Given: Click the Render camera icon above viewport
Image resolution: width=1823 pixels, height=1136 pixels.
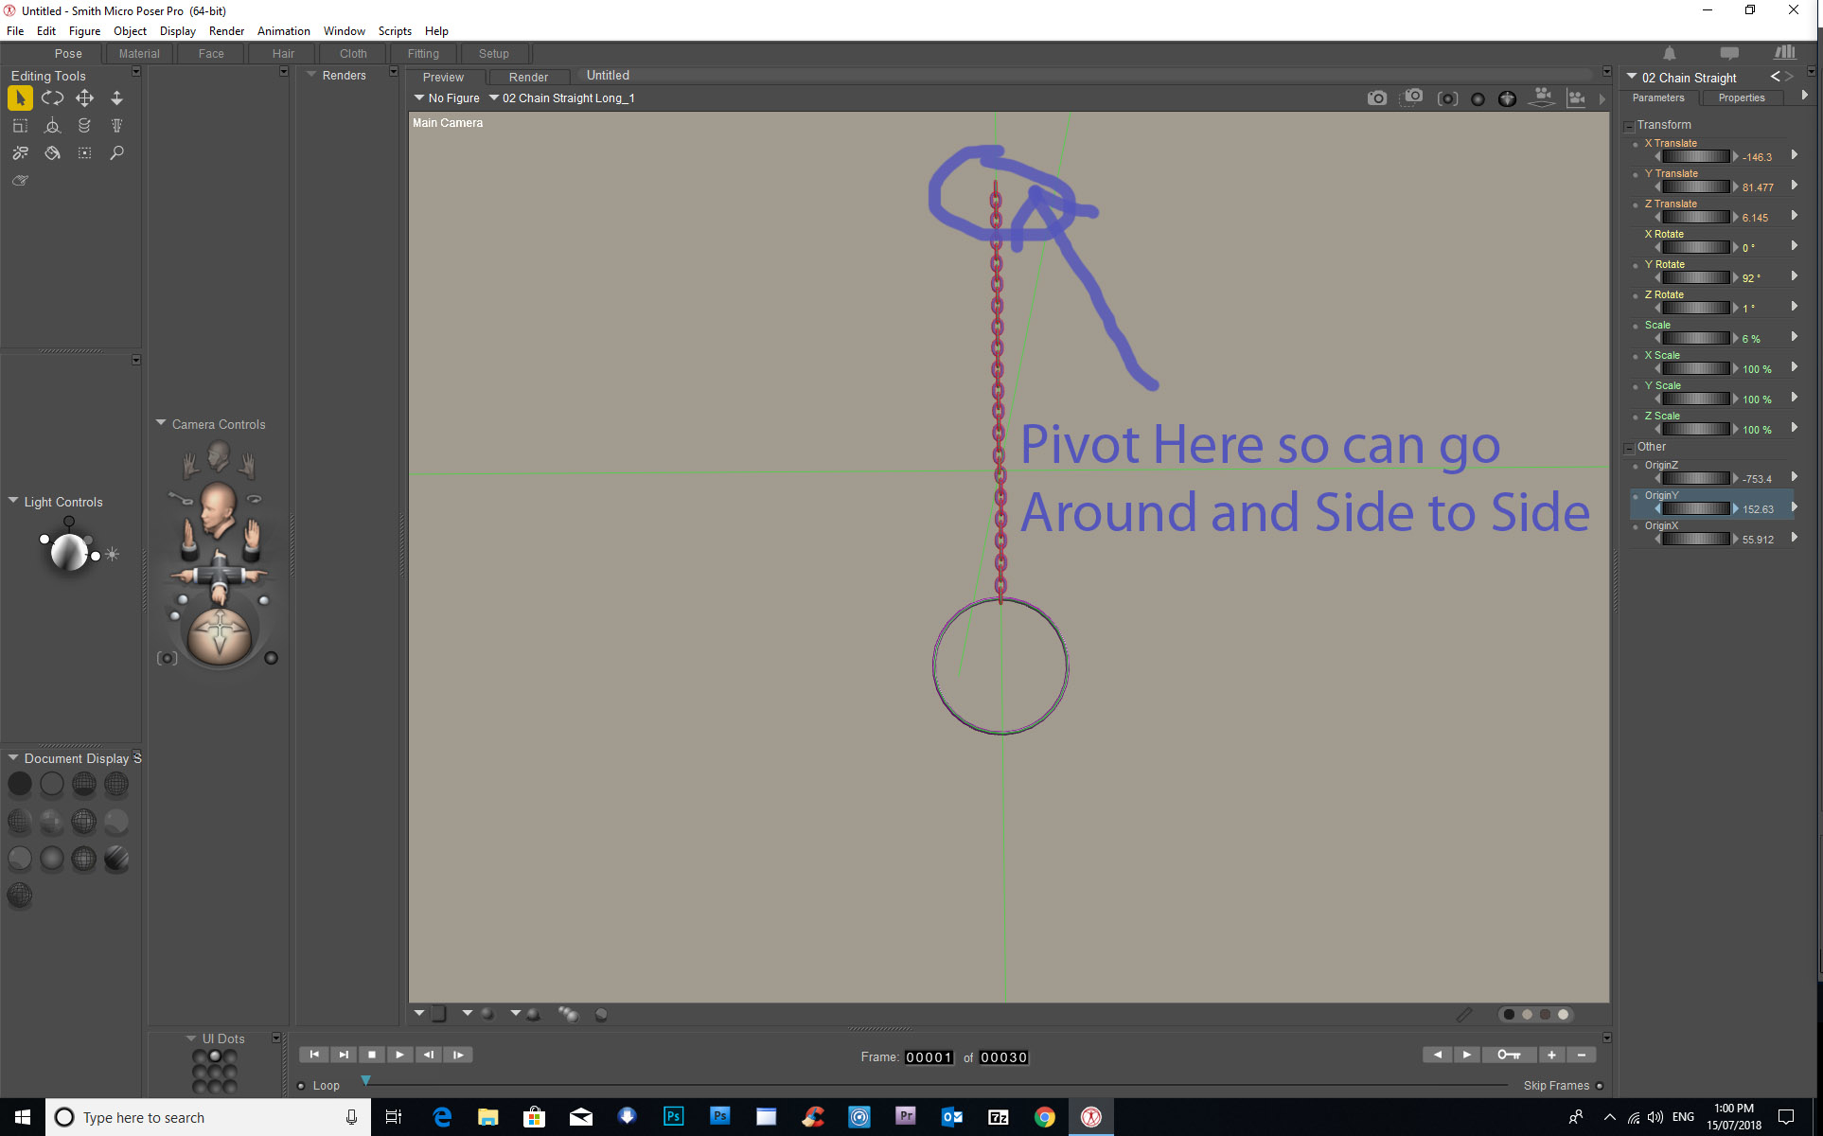Looking at the screenshot, I should click(x=1376, y=98).
